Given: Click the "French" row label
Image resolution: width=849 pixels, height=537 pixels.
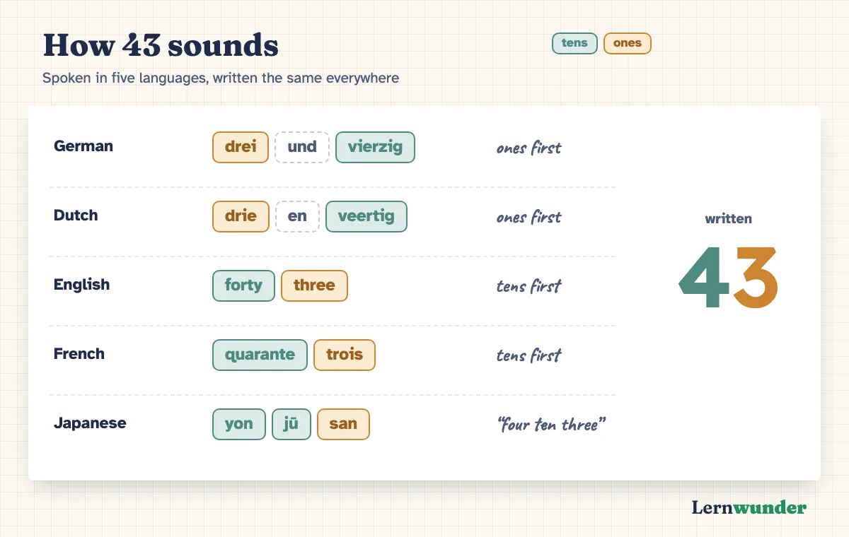Looking at the screenshot, I should pos(79,354).
